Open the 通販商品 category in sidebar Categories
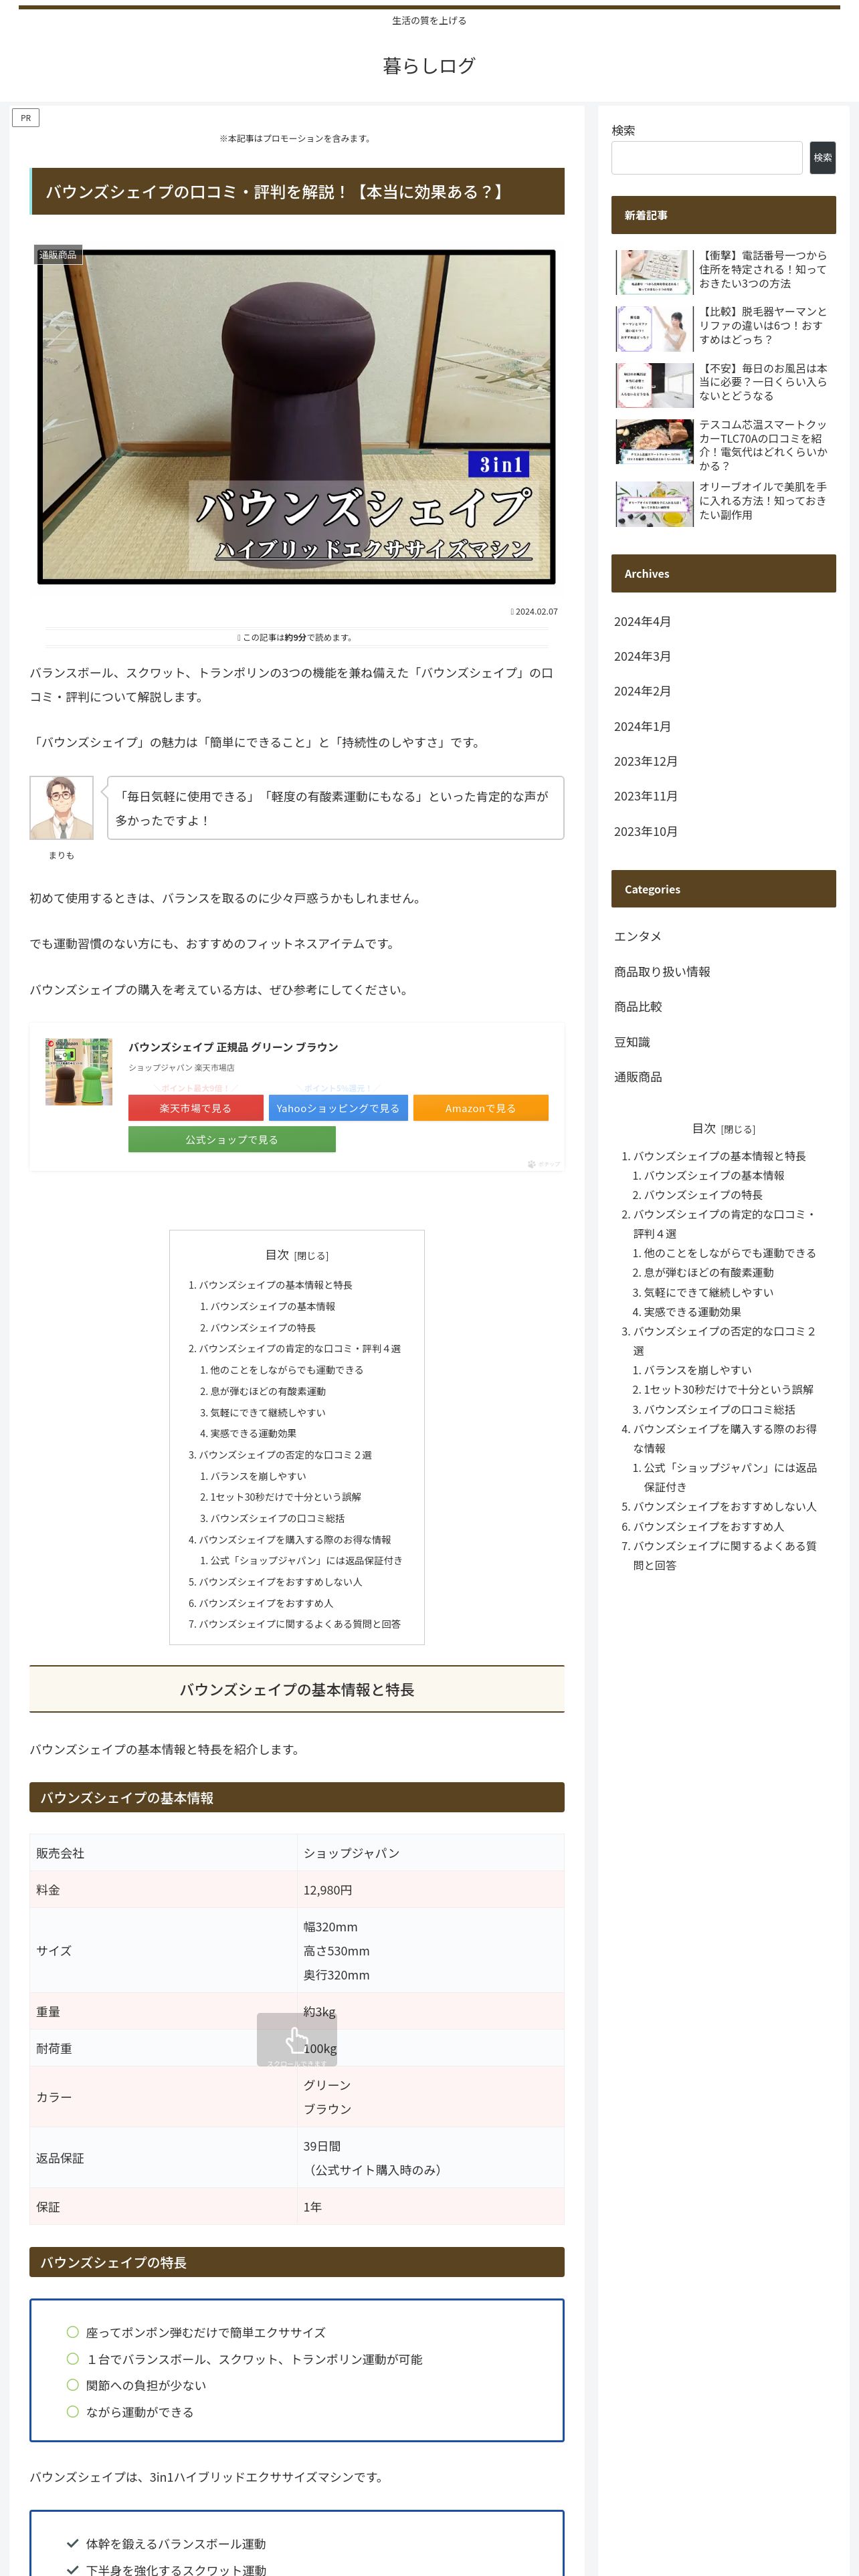Image resolution: width=859 pixels, height=2576 pixels. click(x=638, y=1077)
